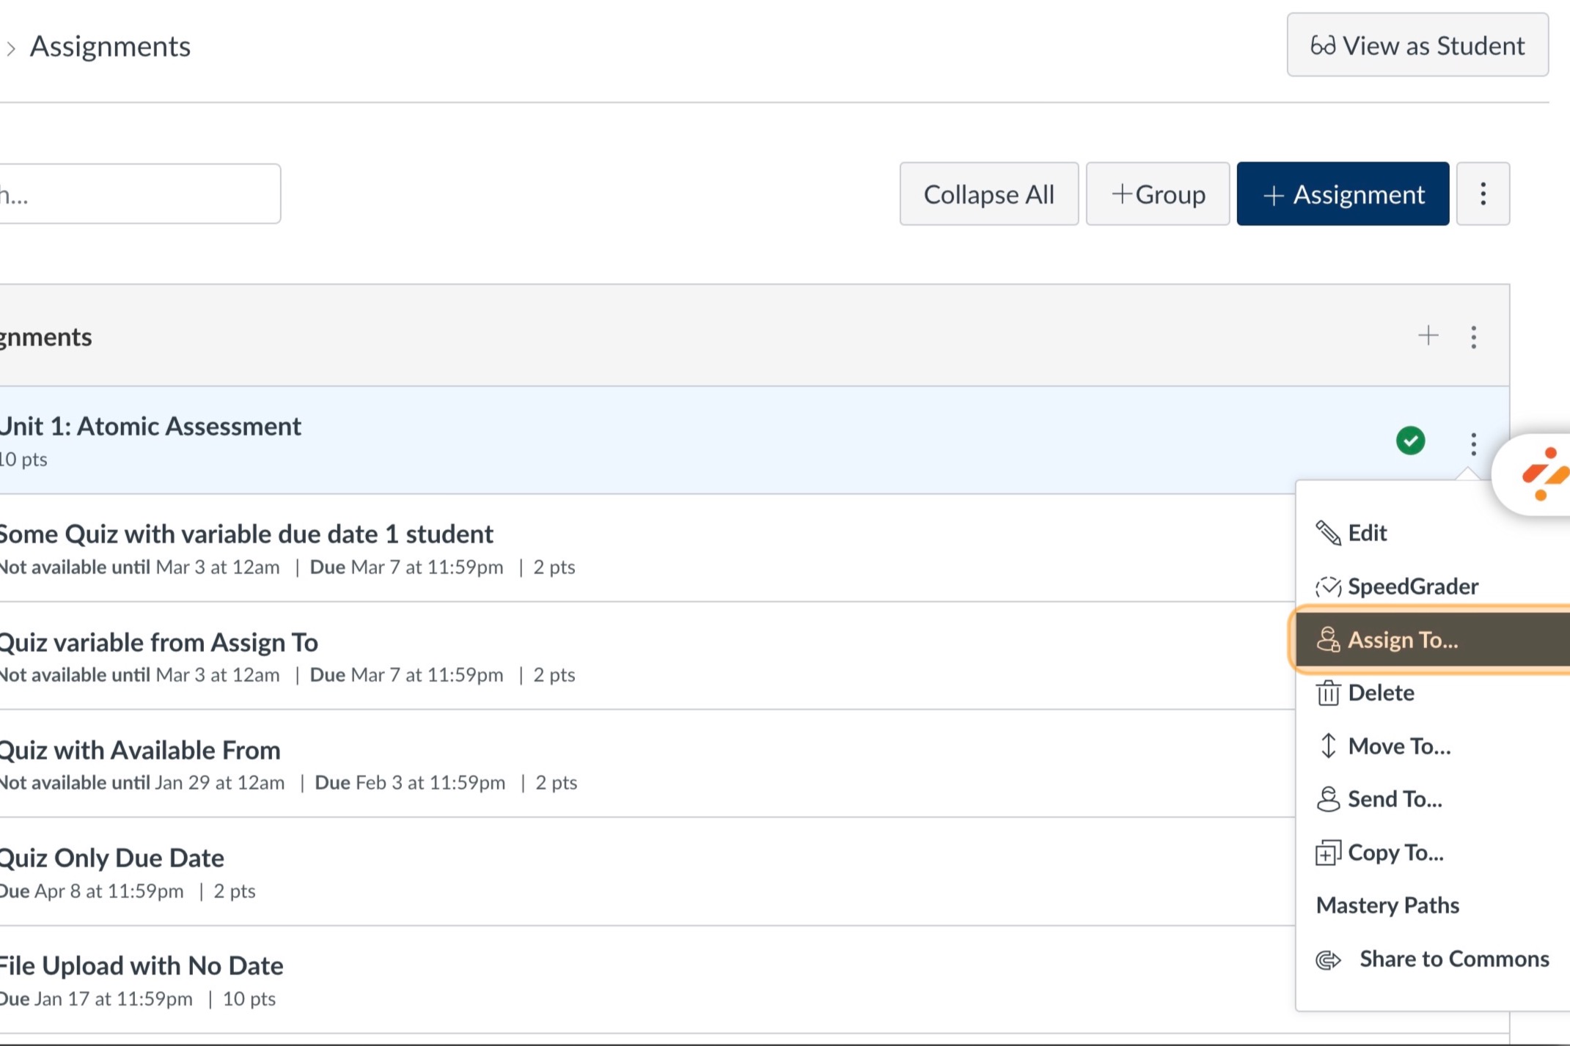Open Quiz Only Due Date assignment link
The image size is (1570, 1046).
[111, 858]
